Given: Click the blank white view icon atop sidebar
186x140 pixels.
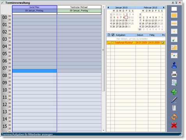Looking at the screenshot, I should [x=174, y=9].
